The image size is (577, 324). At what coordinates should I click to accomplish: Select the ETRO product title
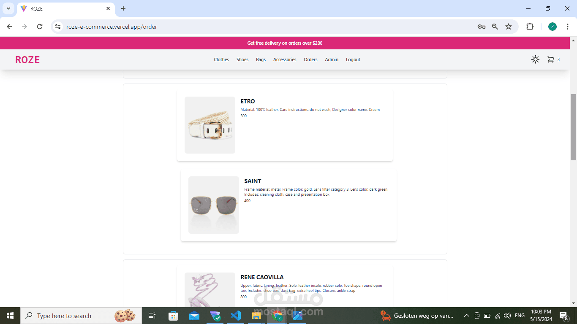(248, 101)
